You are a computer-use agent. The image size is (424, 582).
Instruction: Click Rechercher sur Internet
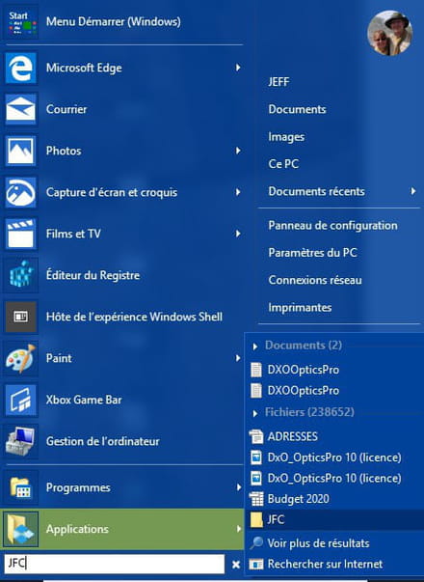click(x=325, y=564)
